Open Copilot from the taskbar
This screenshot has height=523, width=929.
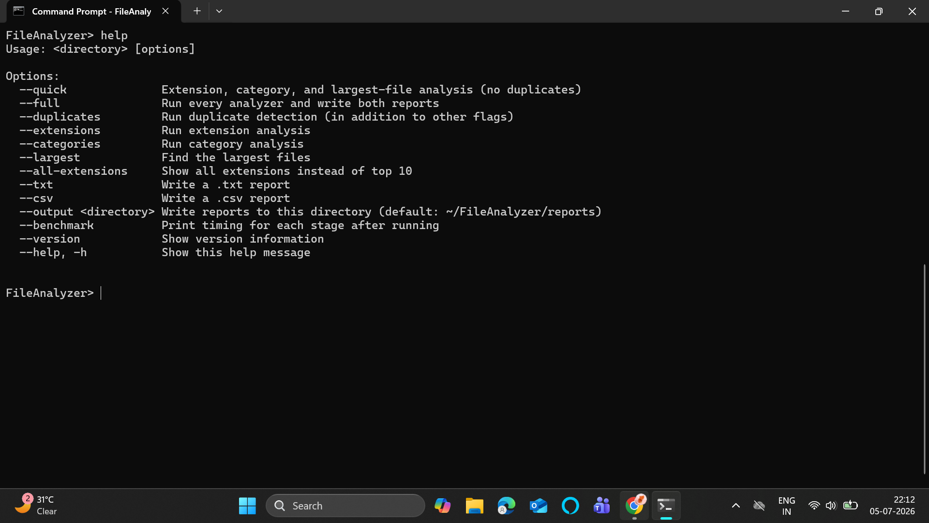coord(442,506)
